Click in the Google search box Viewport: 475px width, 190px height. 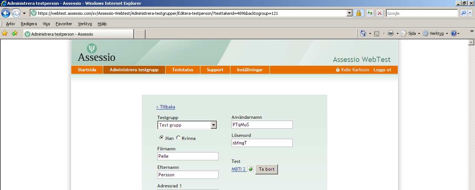tap(422, 13)
